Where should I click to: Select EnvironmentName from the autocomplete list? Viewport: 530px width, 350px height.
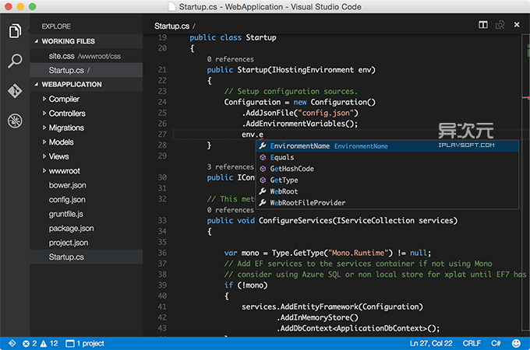tap(299, 145)
